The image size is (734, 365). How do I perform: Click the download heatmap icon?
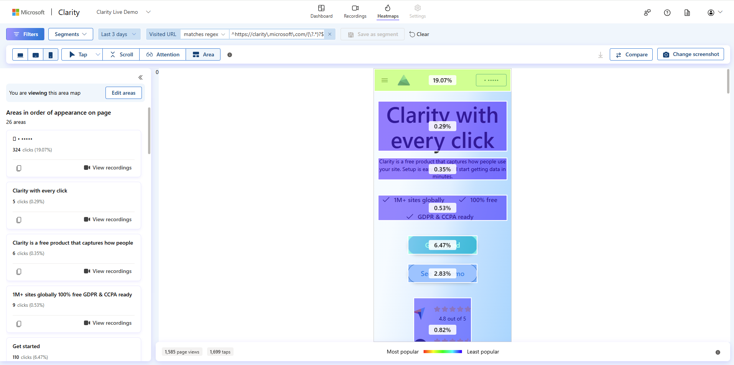(x=601, y=55)
